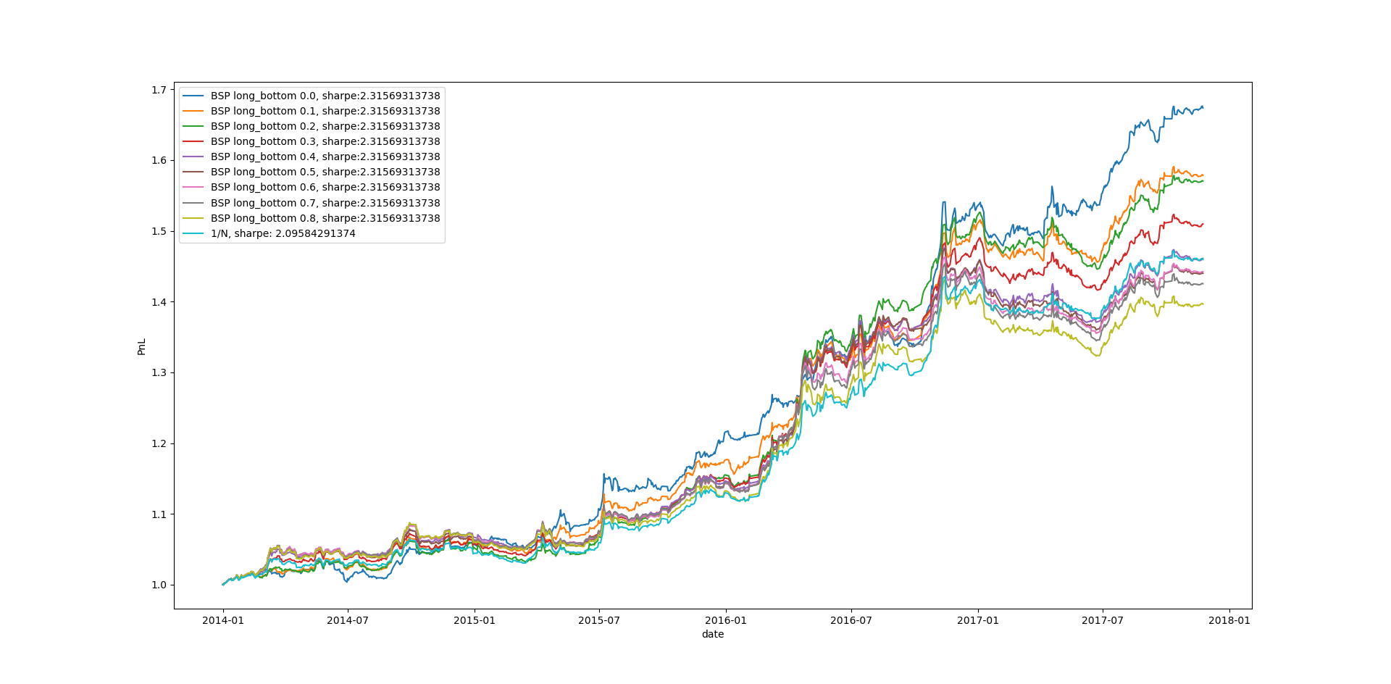Screen dimensions: 1391x684
Task: Click y-axis tick label 1.5
Action: 159,231
